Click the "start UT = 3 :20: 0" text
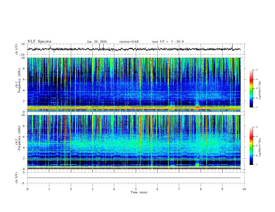This screenshot has width=275, height=212. click(168, 42)
